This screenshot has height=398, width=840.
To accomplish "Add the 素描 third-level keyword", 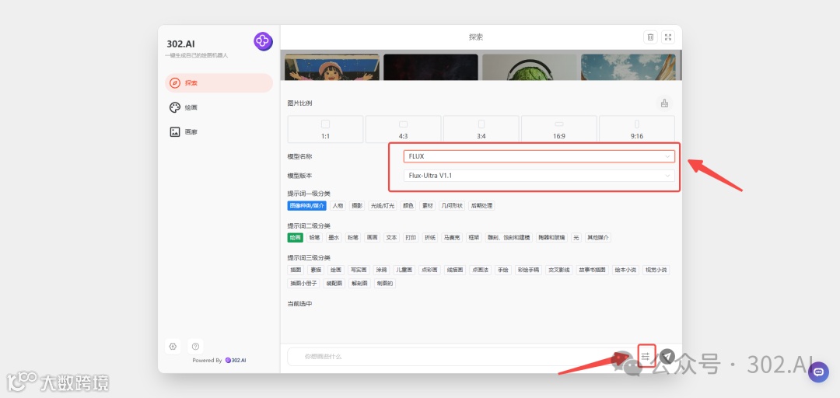I will (x=314, y=270).
